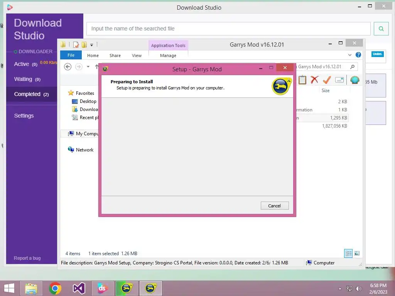Switch to Download Studio taskbar icon
Viewport: 395px width, 296px height.
pos(103,288)
